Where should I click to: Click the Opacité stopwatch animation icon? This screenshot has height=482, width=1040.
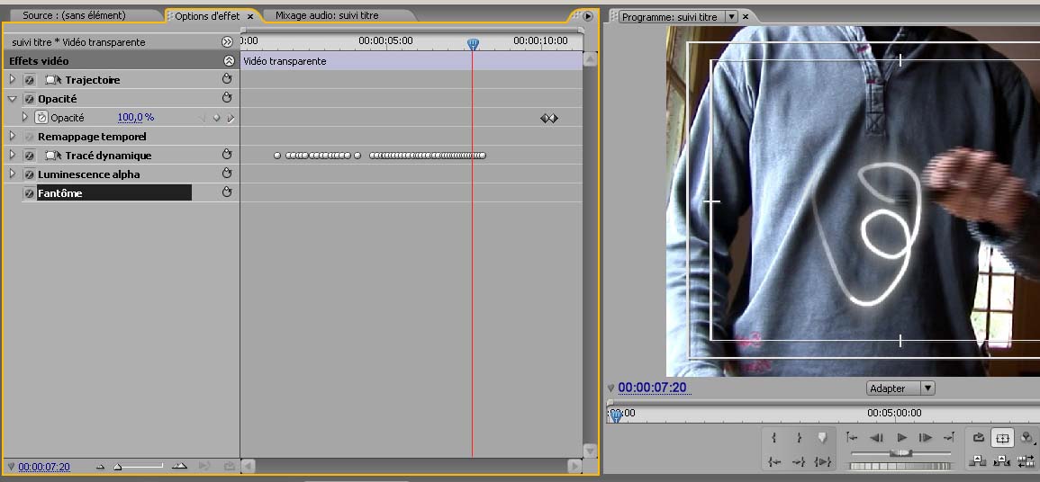tap(41, 118)
